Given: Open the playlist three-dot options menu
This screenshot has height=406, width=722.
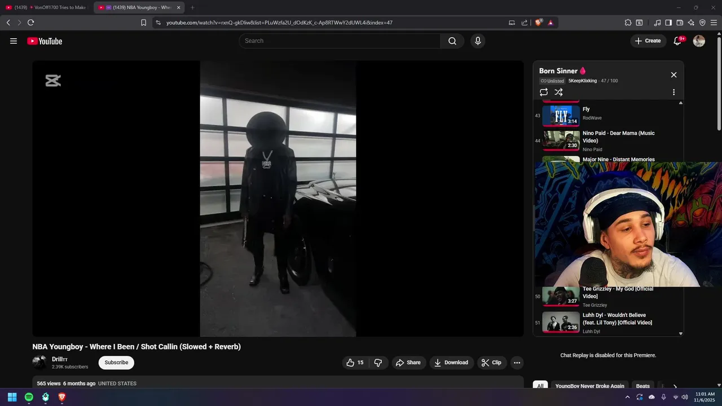Looking at the screenshot, I should pyautogui.click(x=673, y=92).
